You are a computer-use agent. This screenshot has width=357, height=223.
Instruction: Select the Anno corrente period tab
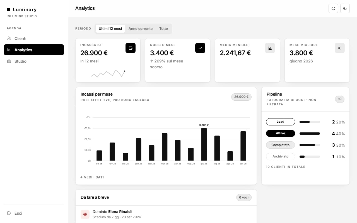[x=141, y=29]
